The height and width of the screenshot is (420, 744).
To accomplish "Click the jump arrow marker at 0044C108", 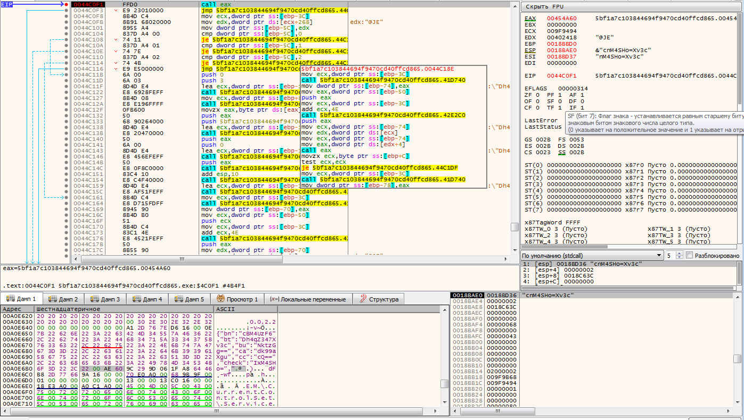I will click(117, 40).
